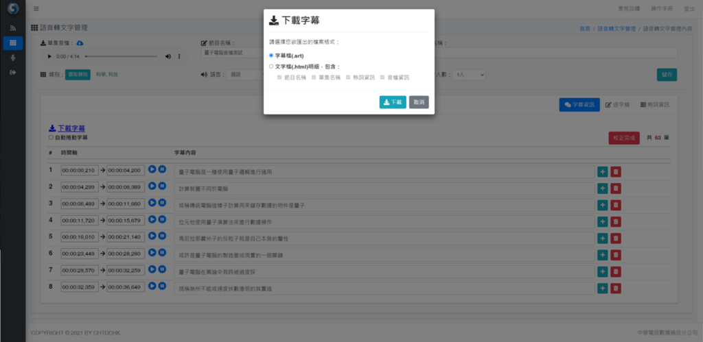The height and width of the screenshot is (342, 703).
Task: Click start time field 00:00:23,449
Action: click(x=80, y=254)
